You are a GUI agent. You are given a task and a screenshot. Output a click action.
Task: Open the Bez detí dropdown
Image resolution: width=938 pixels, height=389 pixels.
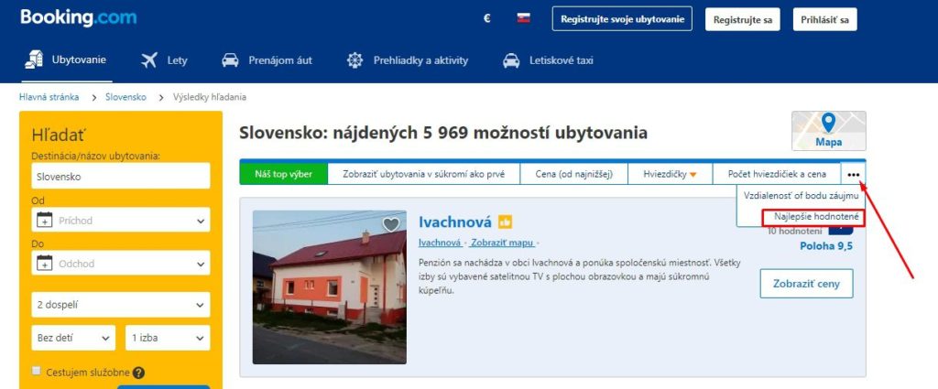(73, 338)
